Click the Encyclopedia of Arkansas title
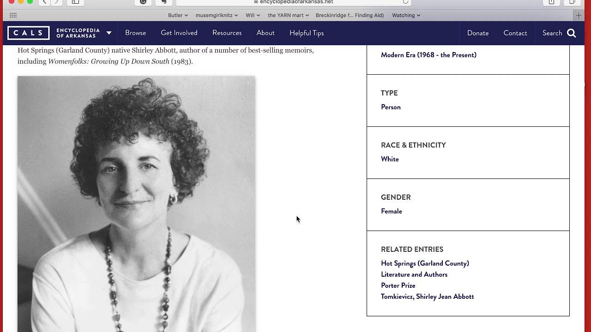The height and width of the screenshot is (332, 591). point(78,33)
